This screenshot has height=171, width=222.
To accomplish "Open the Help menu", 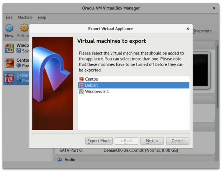I will coord(42,18).
